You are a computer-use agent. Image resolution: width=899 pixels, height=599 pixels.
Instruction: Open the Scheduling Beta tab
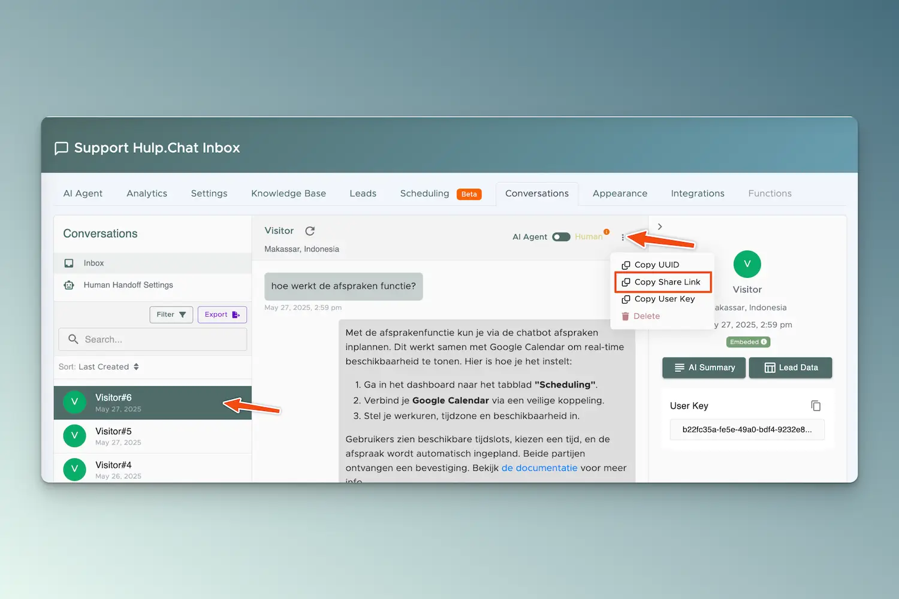[x=441, y=193]
